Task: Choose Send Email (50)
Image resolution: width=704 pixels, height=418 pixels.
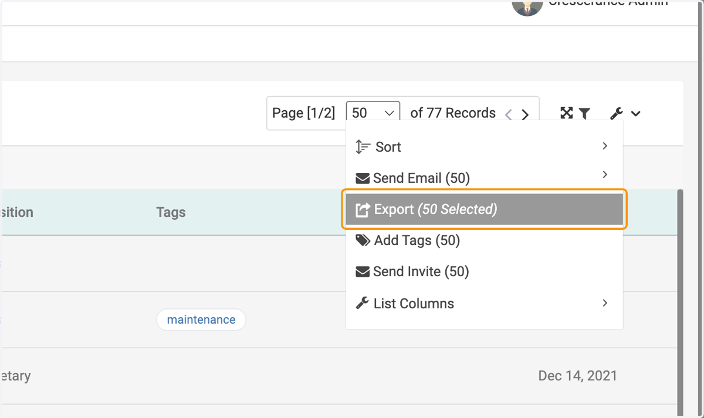Action: tap(484, 178)
